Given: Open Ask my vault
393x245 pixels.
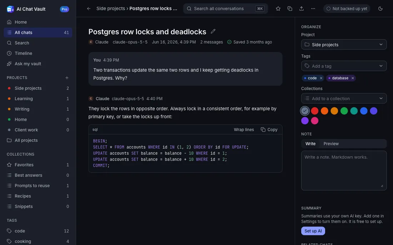Looking at the screenshot, I should (38, 64).
